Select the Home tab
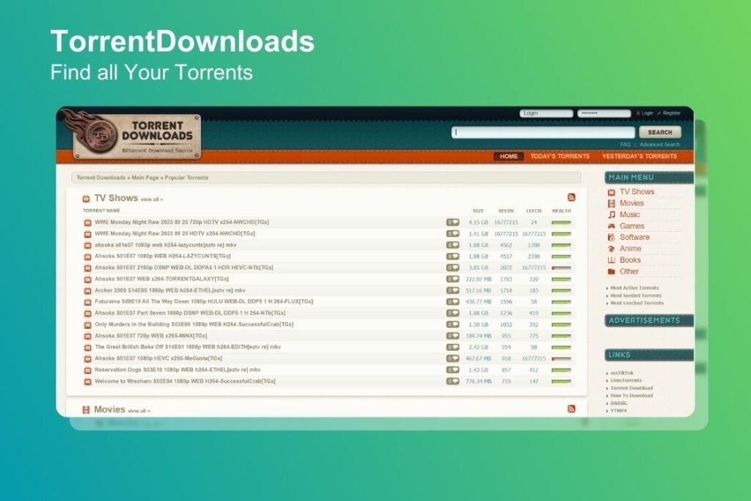This screenshot has height=501, width=751. coord(508,156)
